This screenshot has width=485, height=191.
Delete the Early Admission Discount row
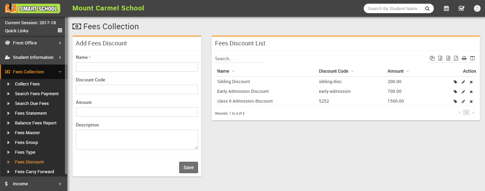click(x=471, y=92)
